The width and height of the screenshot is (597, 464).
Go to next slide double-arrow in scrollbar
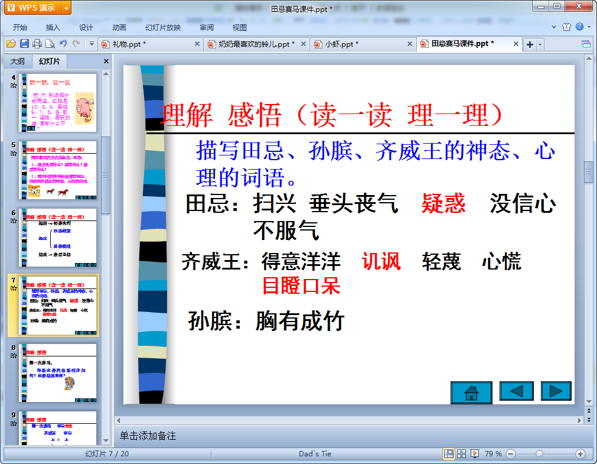(589, 420)
